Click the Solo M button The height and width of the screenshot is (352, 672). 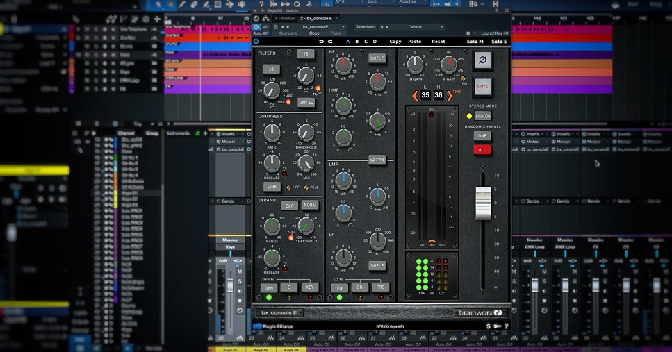475,42
